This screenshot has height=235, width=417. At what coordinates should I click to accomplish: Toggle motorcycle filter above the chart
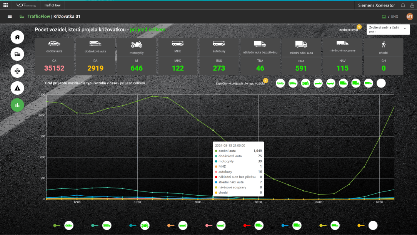tap(305, 83)
